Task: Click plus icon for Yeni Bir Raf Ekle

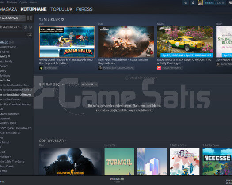Action: pos(127,78)
